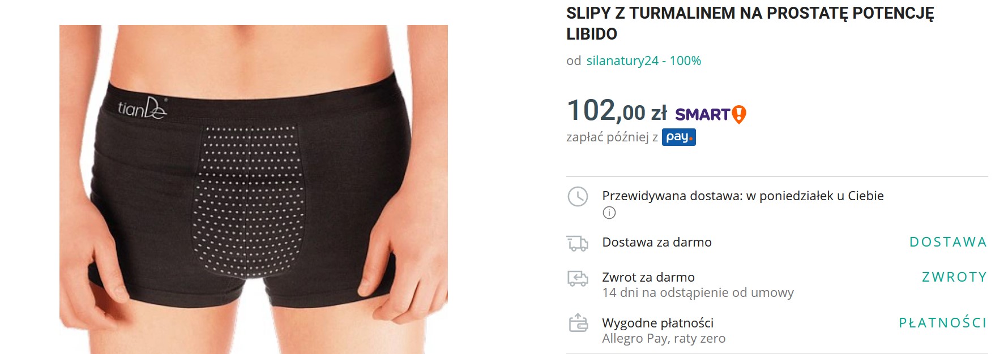This screenshot has width=1004, height=354.
Task: Click the delivery truck icon
Action: point(578,243)
